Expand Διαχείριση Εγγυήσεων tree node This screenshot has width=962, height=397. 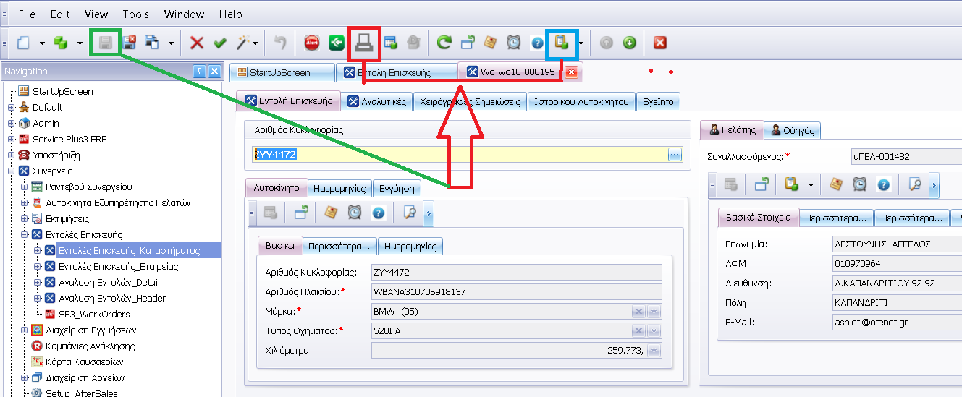pos(24,330)
